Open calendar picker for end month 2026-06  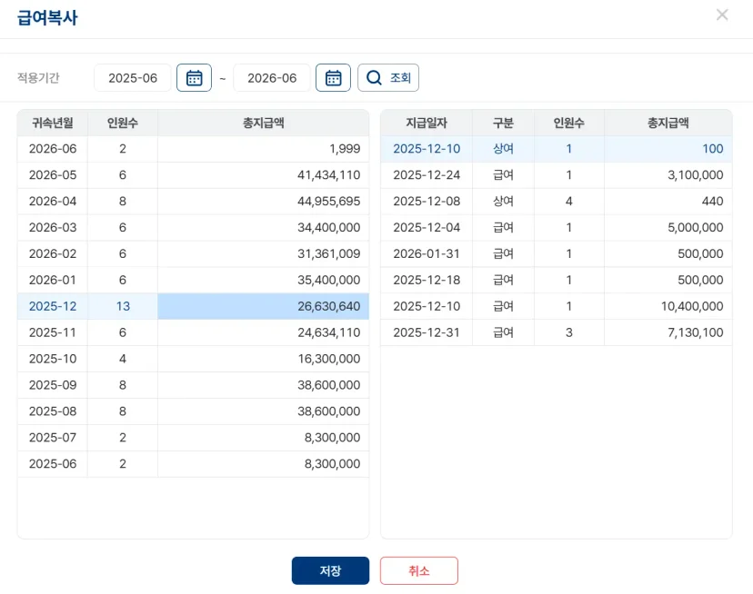coord(333,78)
